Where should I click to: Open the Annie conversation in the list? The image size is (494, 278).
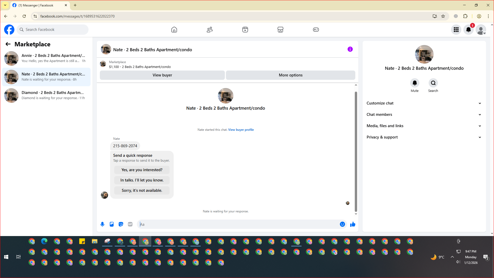click(x=46, y=58)
